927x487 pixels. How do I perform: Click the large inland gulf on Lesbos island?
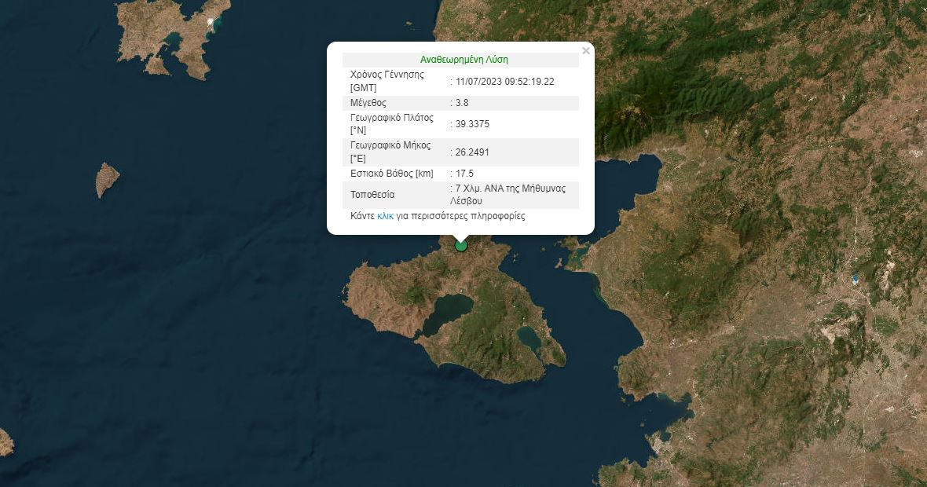pos(446,313)
